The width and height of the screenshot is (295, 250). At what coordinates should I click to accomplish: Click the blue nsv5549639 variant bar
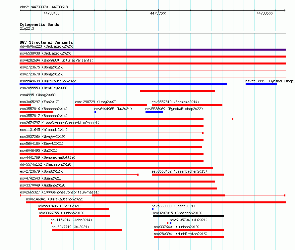[123, 84]
